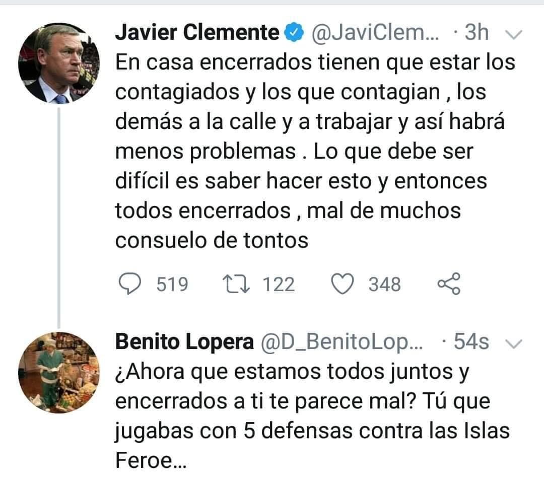544x481 pixels.
Task: Click the 122 retweet count
Action: click(x=280, y=284)
